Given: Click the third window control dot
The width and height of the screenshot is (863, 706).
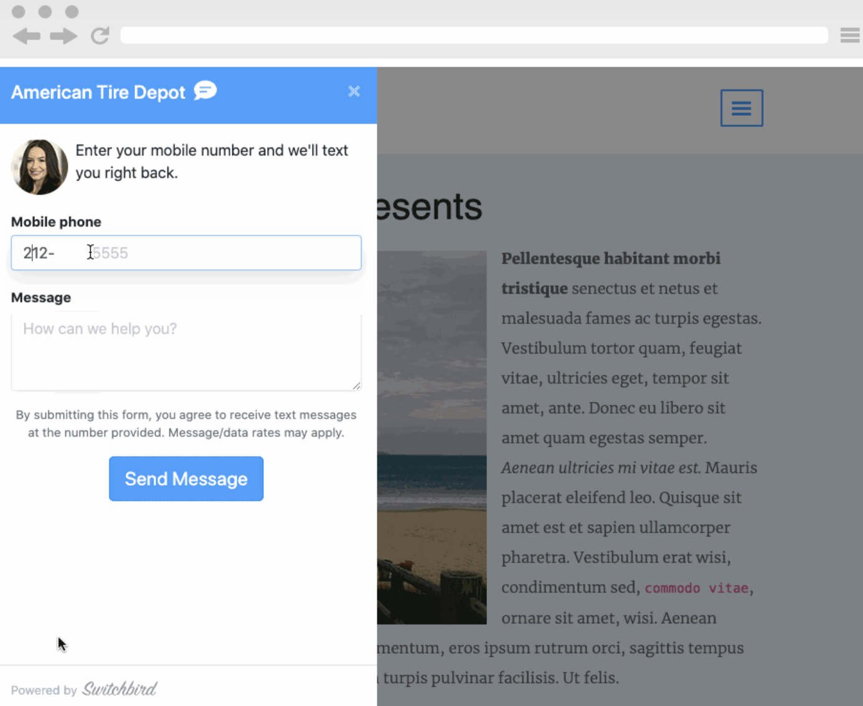Looking at the screenshot, I should point(72,11).
